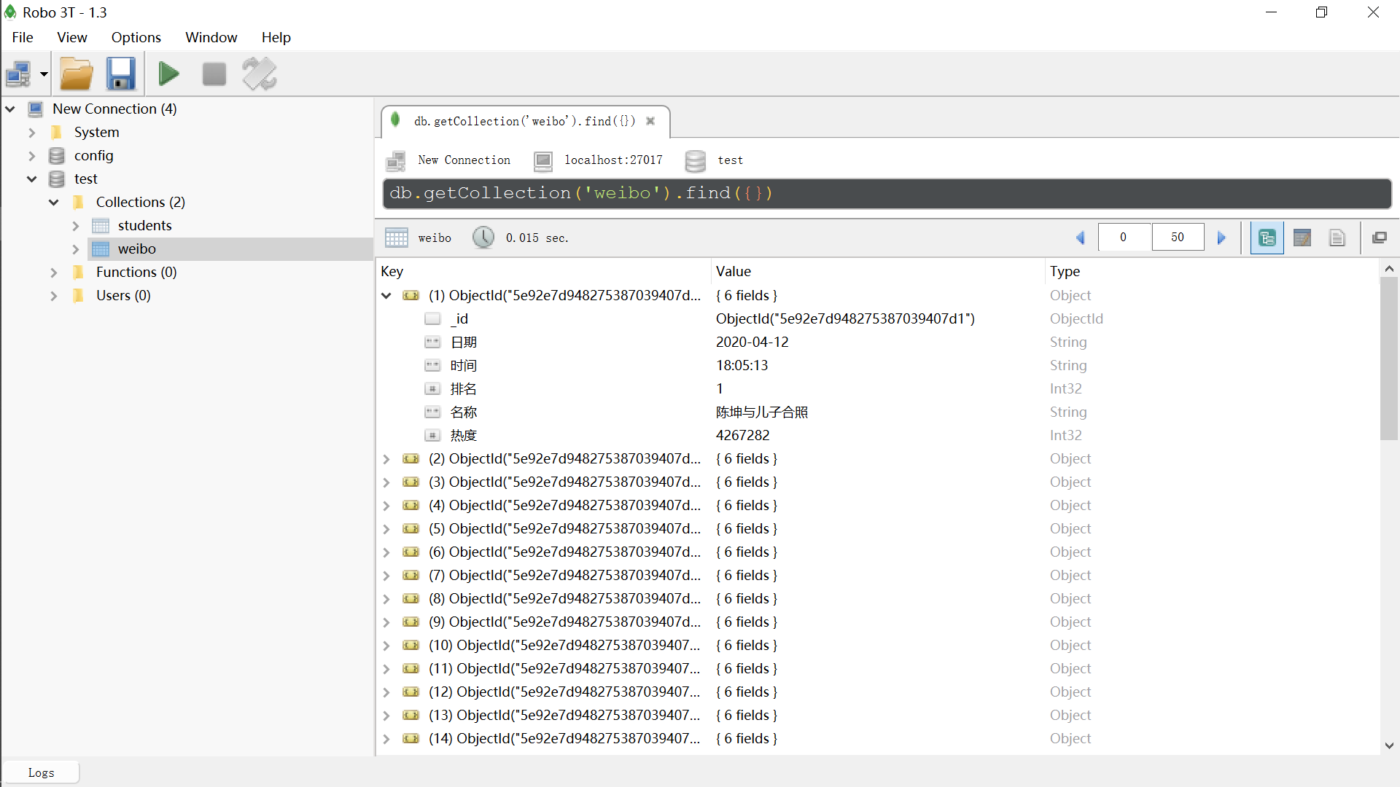Click the Value column header
Viewport: 1400px width, 787px height.
pyautogui.click(x=878, y=271)
